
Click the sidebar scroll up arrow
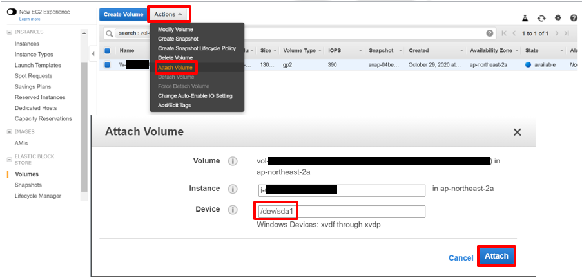84,33
